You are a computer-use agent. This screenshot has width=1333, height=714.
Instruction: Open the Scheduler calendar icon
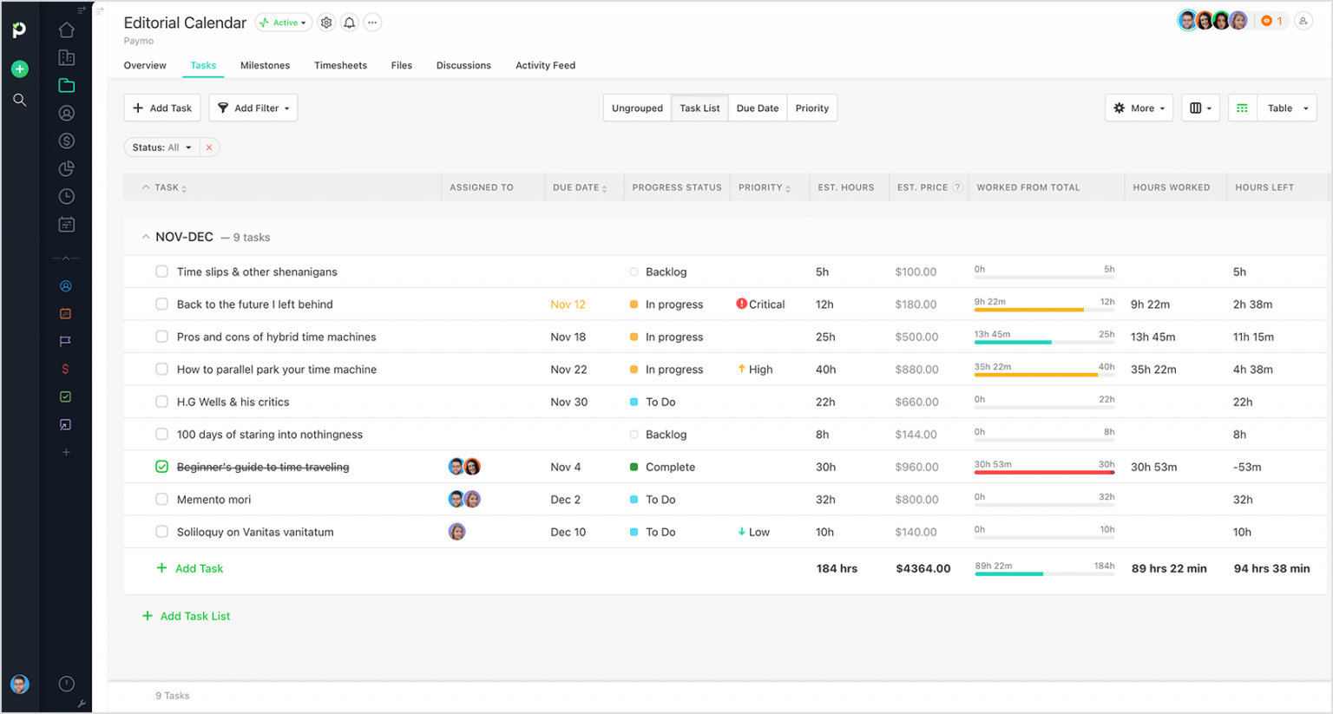(66, 223)
